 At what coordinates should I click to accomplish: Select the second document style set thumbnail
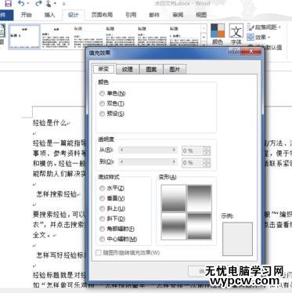[x=56, y=37]
